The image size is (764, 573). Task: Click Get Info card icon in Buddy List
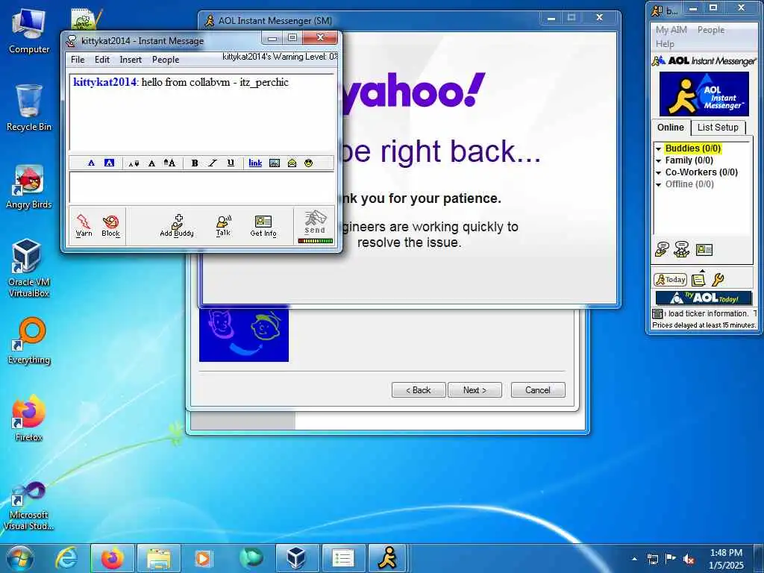click(x=704, y=250)
